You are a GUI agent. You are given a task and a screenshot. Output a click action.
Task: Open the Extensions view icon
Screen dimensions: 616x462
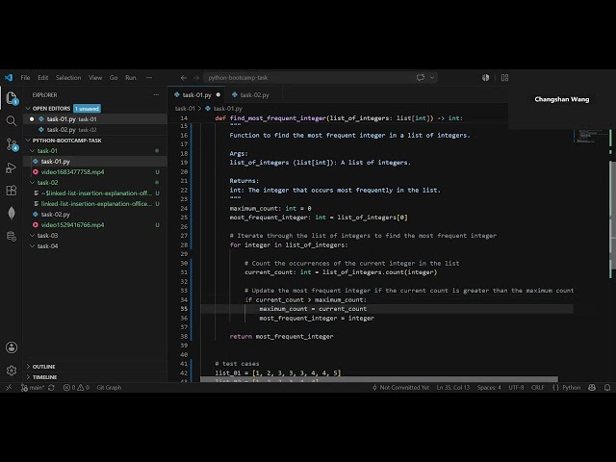tap(12, 191)
